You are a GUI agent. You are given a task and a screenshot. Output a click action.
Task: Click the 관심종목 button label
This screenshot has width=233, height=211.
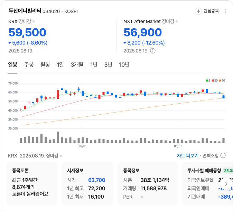[211, 11]
